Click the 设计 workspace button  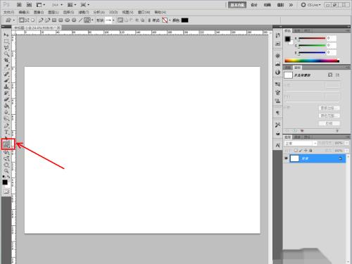click(x=254, y=5)
